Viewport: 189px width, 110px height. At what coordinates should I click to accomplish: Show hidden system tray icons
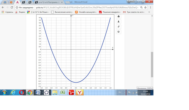tap(125, 92)
